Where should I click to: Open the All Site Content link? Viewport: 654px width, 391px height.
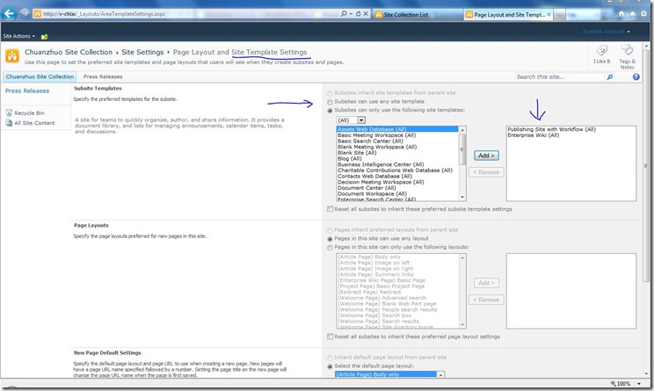tap(34, 123)
